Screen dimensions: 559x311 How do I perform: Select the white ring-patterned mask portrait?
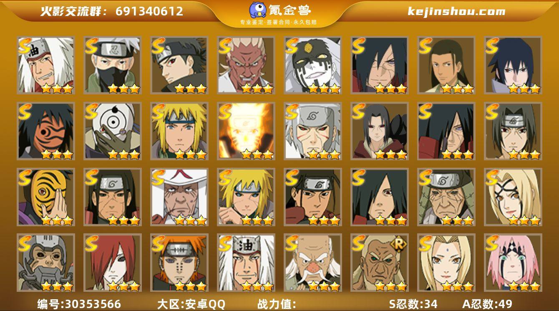pyautogui.click(x=113, y=131)
